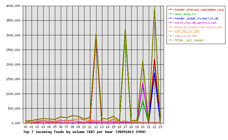Click the feeder.eternal-september.org legend label

click(x=199, y=10)
